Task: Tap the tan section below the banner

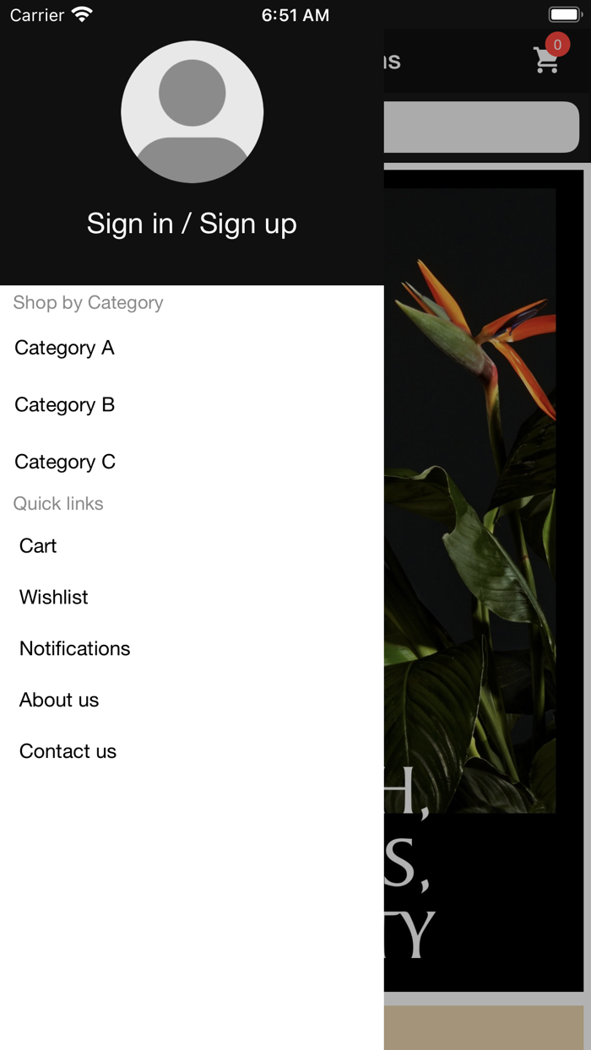Action: [484, 1027]
